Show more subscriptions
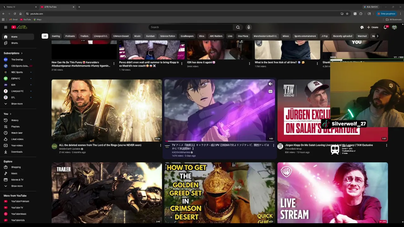Image resolution: width=404 pixels, height=227 pixels. (18, 104)
